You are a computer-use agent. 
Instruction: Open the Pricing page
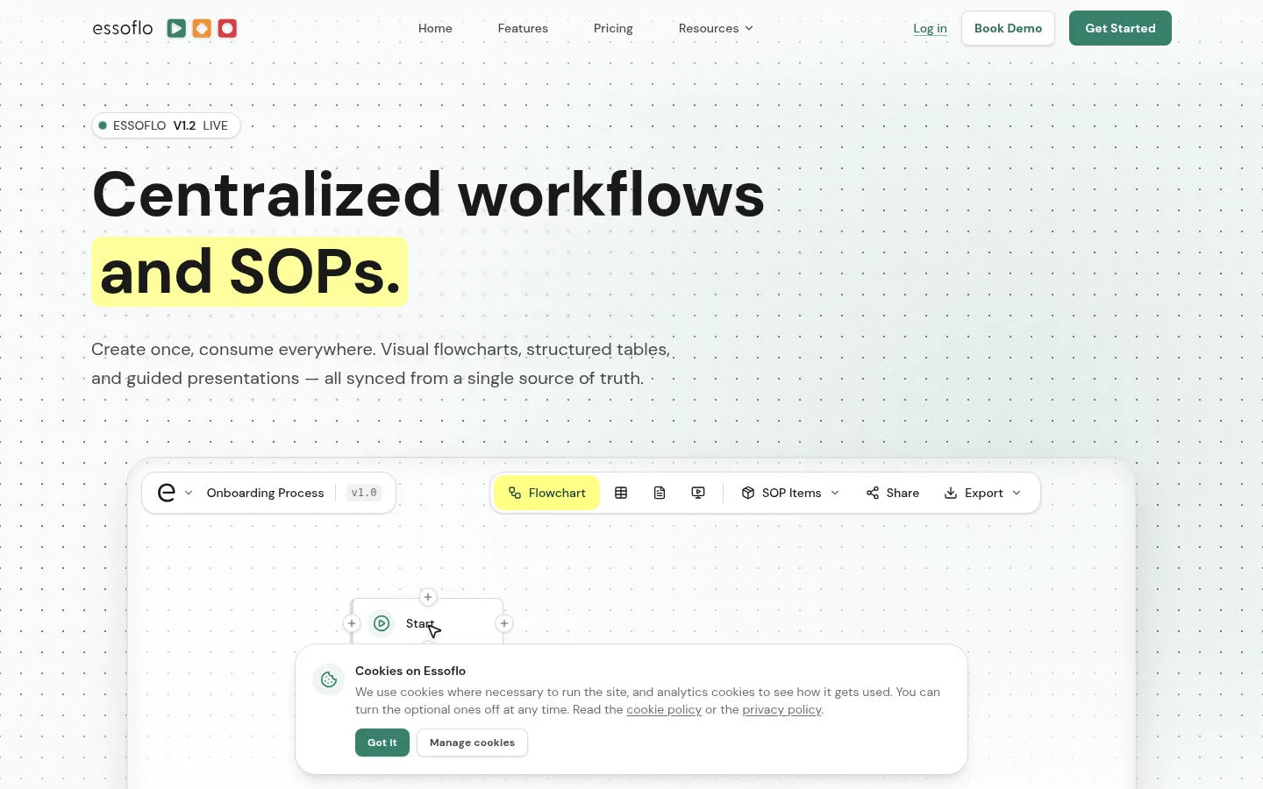point(613,28)
